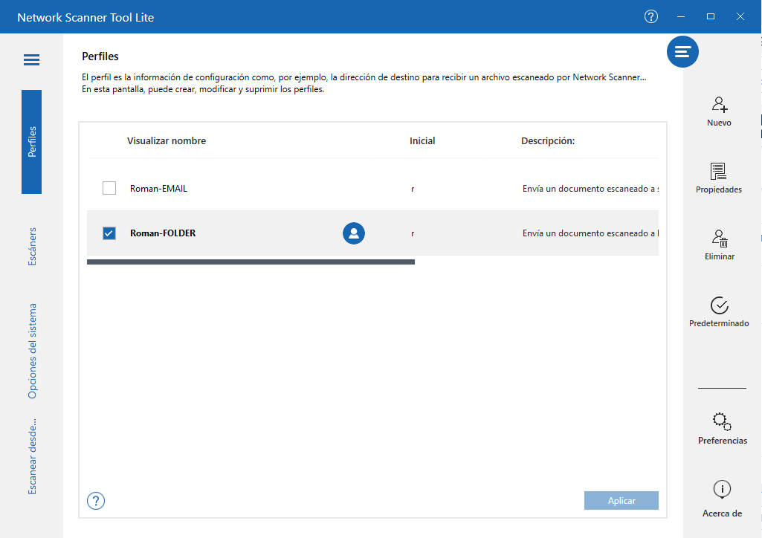The image size is (762, 538).
Task: Click the horizontal scrollbar under the profile list
Action: (x=251, y=262)
